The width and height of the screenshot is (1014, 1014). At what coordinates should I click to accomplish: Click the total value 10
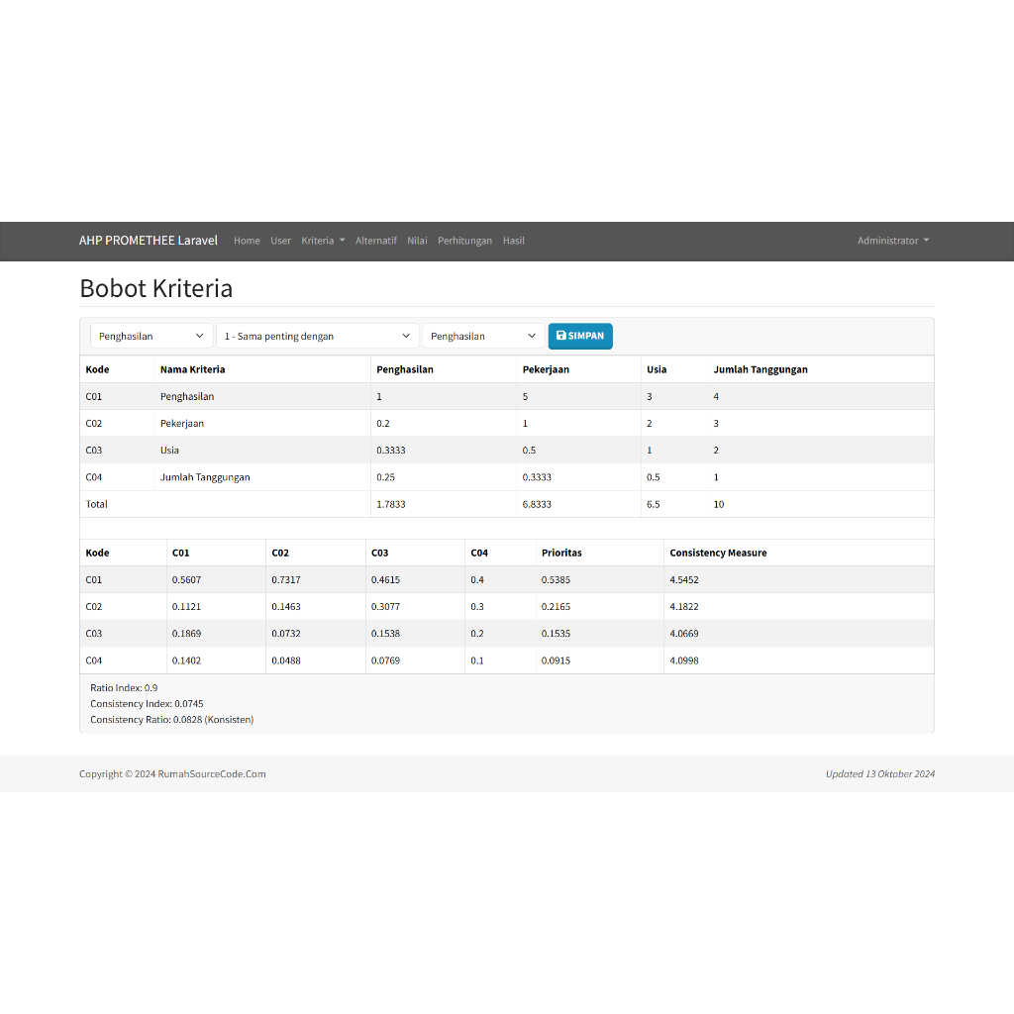(719, 504)
